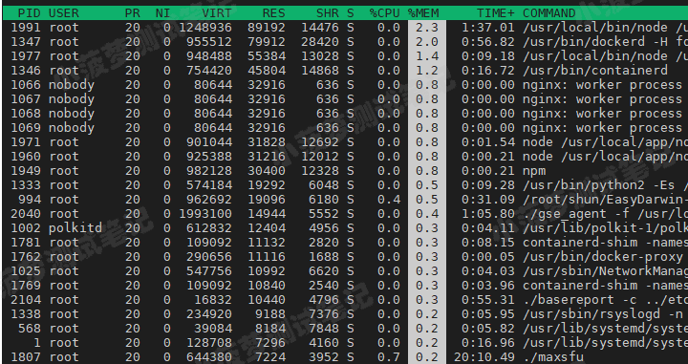Click PID 1960 node process
This screenshot has width=688, height=364.
(x=344, y=157)
